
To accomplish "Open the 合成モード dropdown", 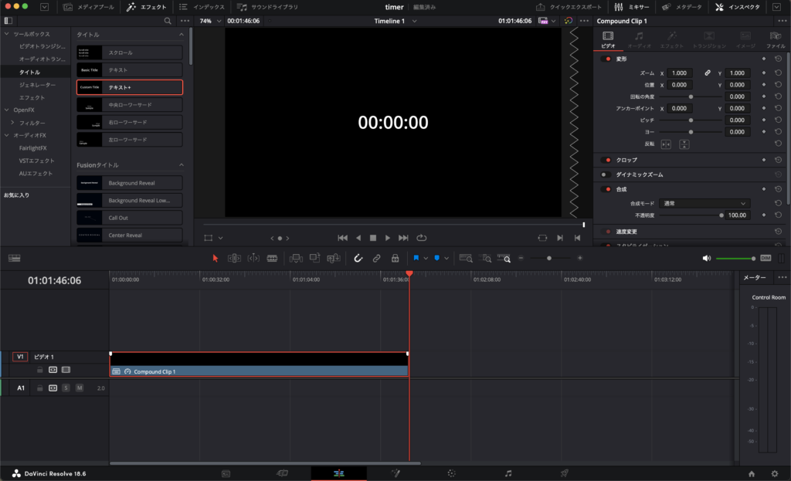I will (x=706, y=203).
